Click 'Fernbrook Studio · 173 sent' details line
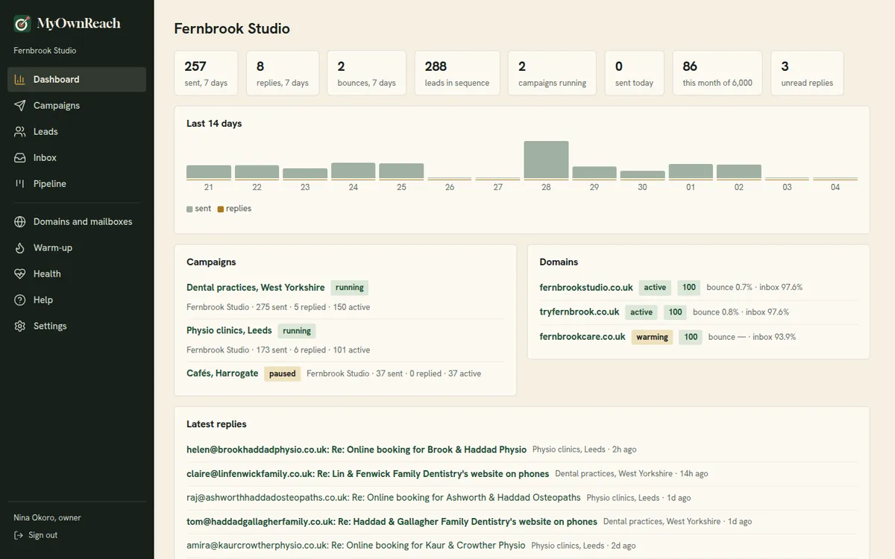The width and height of the screenshot is (895, 559). (x=278, y=350)
